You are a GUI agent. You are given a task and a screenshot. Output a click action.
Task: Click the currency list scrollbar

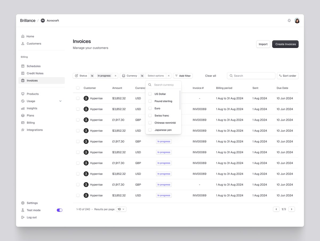[x=180, y=100]
